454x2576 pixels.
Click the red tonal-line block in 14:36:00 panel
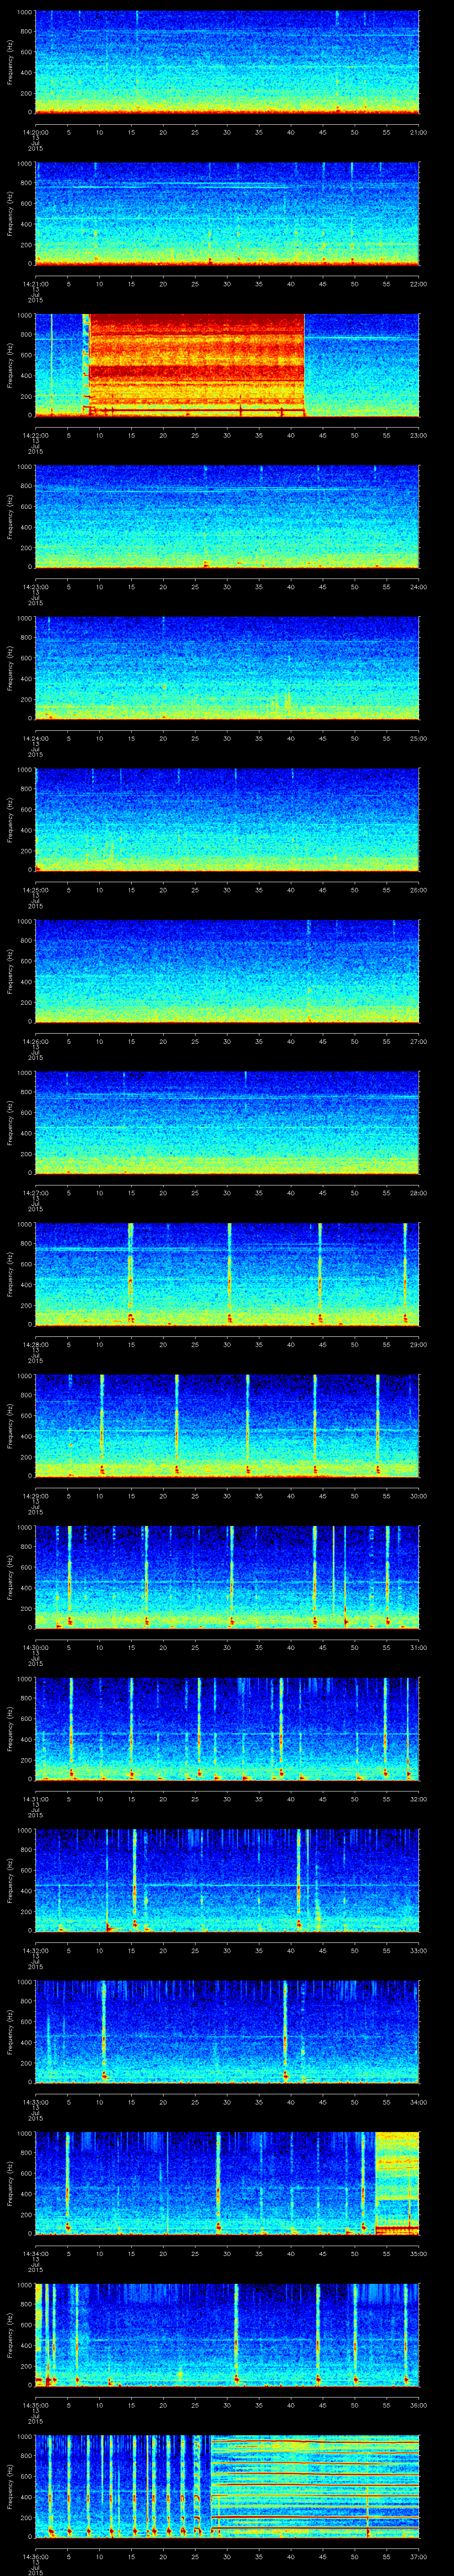tap(314, 2486)
